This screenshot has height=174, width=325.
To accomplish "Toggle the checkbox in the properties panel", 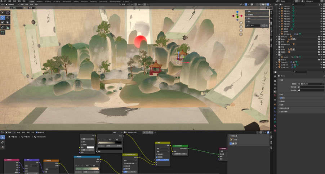I will coord(281,98).
